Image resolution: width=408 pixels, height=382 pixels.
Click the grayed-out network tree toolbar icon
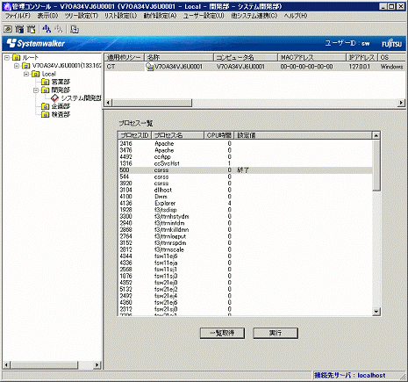pyautogui.click(x=58, y=29)
